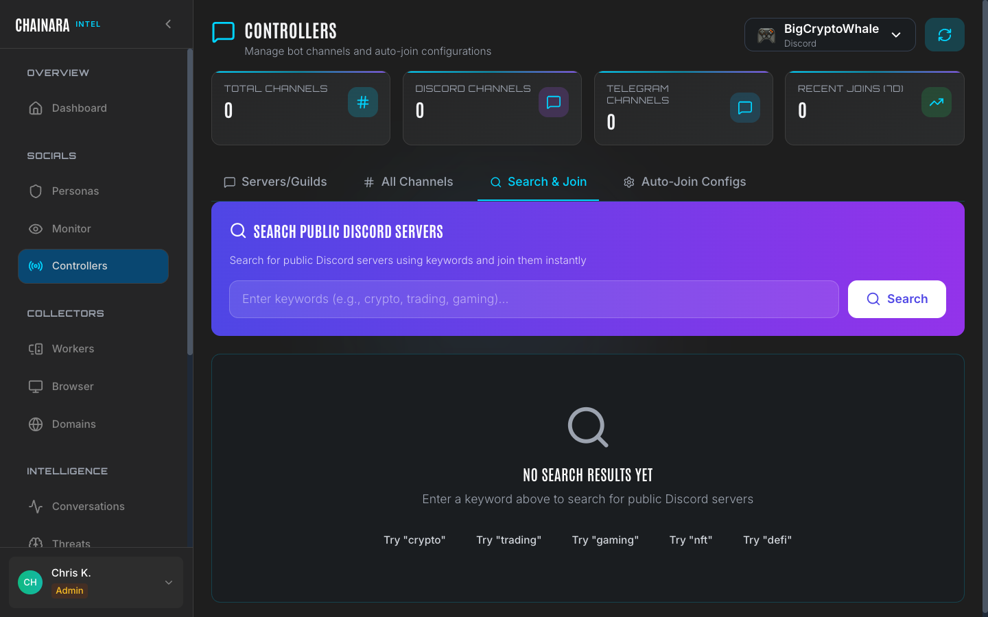Click the Try "trading" suggestion

509,540
